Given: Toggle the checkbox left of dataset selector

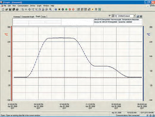Looking at the screenshot, I should point(110,15).
